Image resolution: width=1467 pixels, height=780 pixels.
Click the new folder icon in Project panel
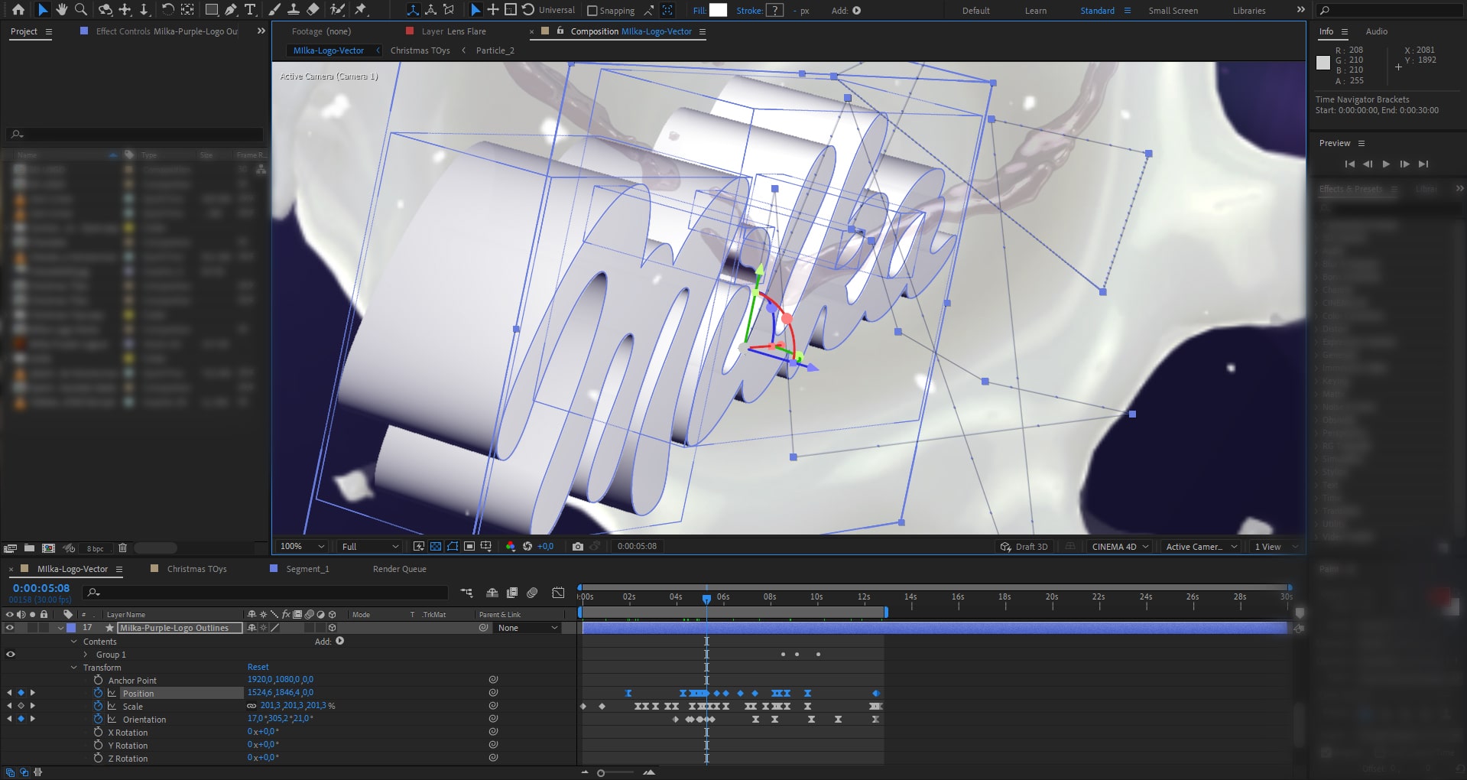[29, 548]
